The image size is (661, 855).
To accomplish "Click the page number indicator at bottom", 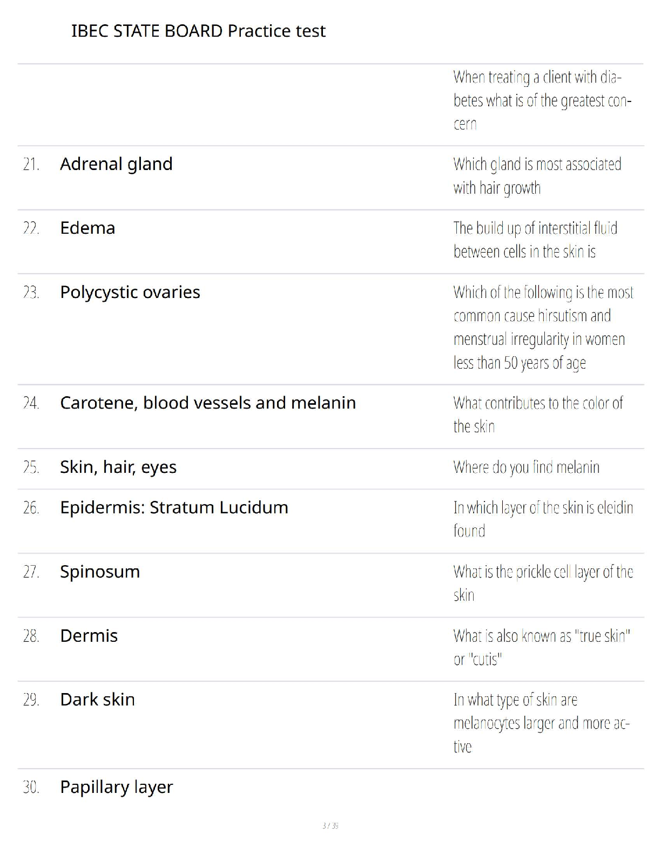I will point(330,825).
